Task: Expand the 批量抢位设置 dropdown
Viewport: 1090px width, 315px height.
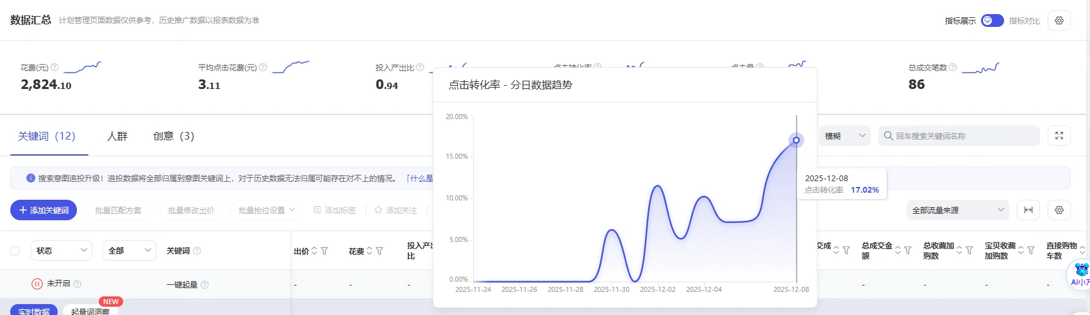Action: (266, 210)
